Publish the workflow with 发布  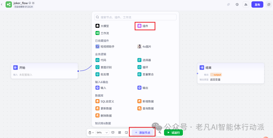coord(257,5)
